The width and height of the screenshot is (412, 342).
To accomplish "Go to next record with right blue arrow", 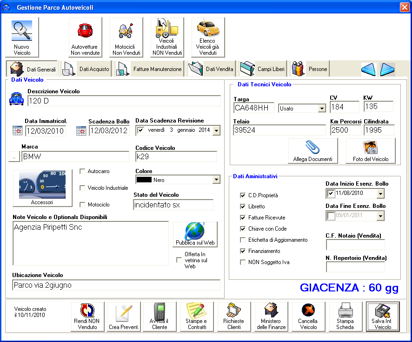I will click(x=387, y=70).
